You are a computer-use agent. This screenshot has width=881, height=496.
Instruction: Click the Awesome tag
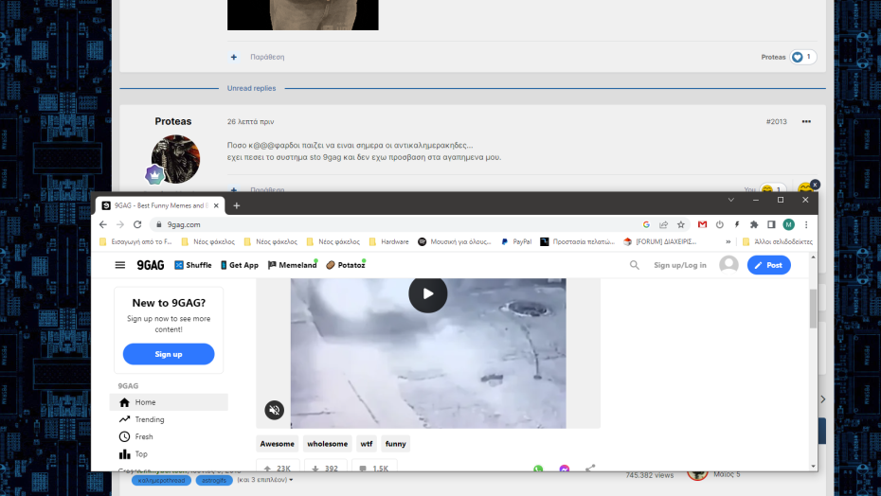(277, 444)
